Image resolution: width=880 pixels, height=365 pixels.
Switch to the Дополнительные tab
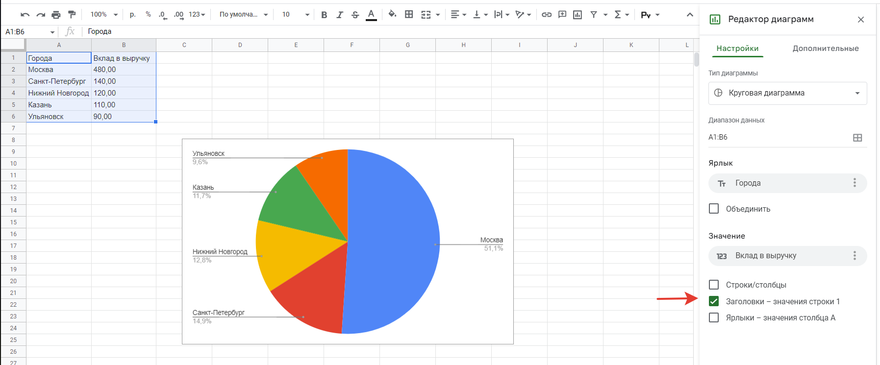click(826, 49)
